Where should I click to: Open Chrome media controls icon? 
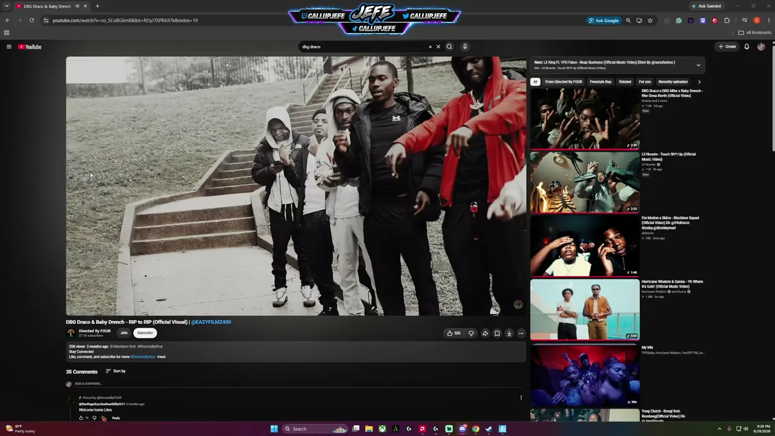click(745, 21)
